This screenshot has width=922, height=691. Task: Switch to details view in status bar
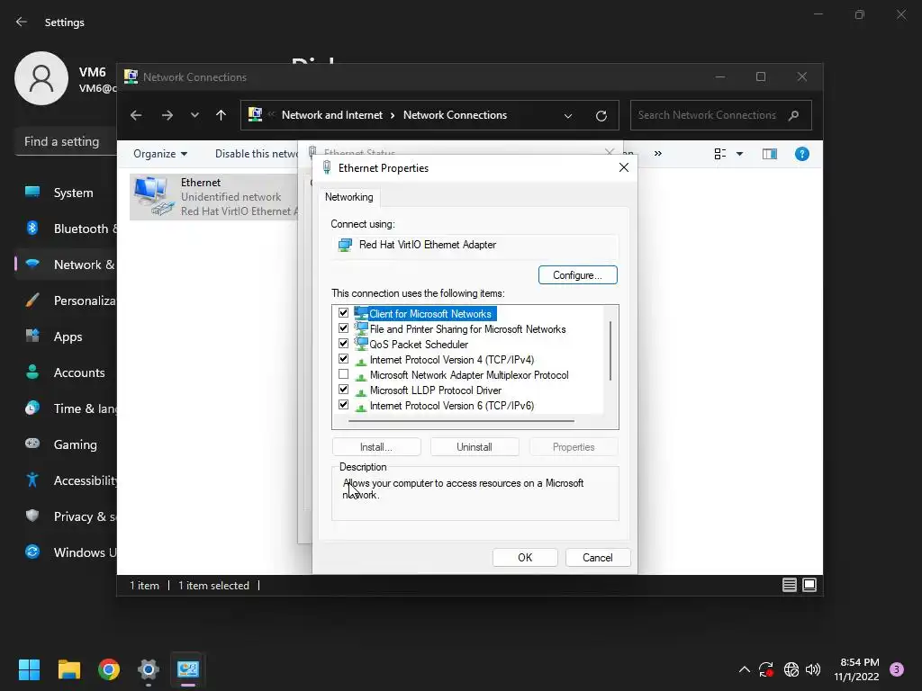[x=790, y=585]
